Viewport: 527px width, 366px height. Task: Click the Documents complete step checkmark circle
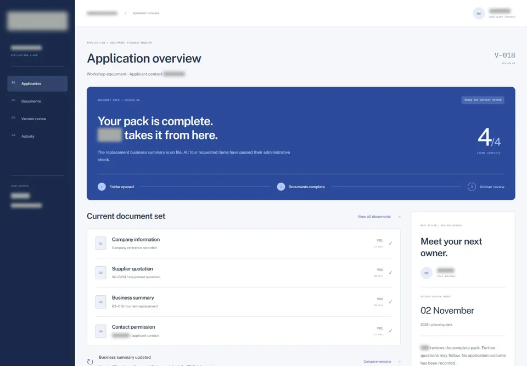(x=281, y=187)
